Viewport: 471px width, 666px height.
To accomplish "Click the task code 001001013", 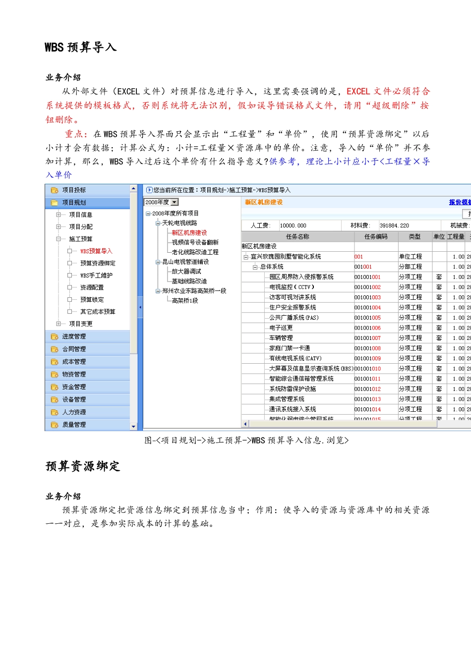I will point(367,399).
